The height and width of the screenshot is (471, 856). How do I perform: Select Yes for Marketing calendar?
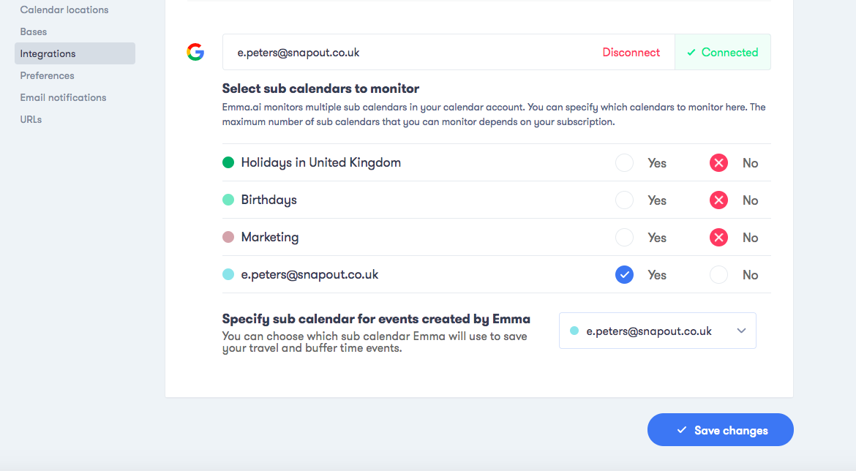tap(624, 238)
